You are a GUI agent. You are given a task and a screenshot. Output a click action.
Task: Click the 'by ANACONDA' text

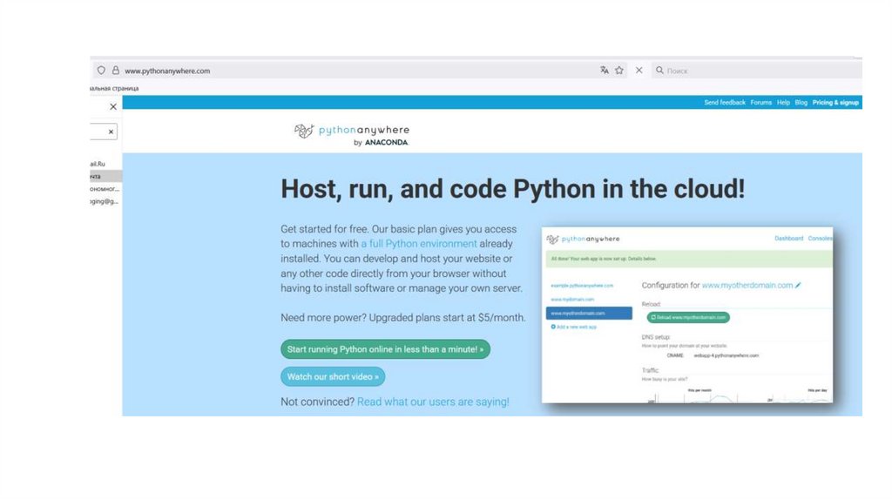coord(381,142)
